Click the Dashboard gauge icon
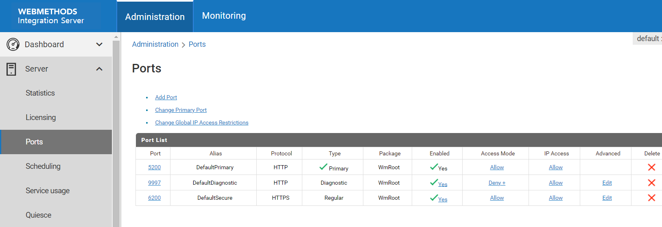The width and height of the screenshot is (662, 227). pyautogui.click(x=13, y=44)
